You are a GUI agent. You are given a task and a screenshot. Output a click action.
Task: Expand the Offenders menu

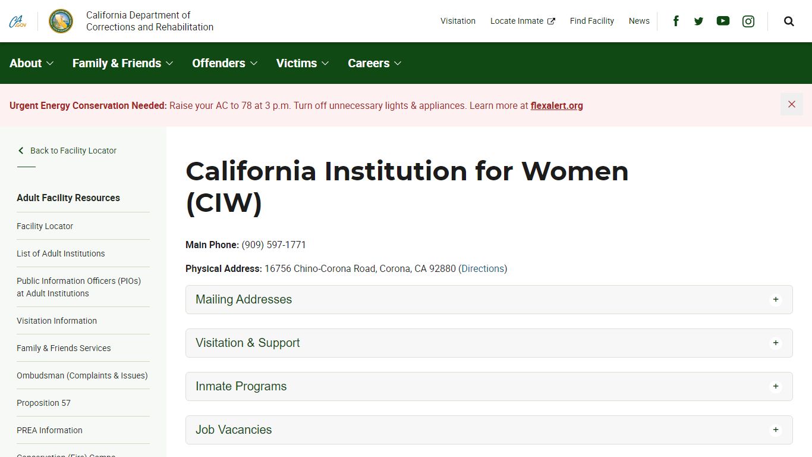pos(225,63)
